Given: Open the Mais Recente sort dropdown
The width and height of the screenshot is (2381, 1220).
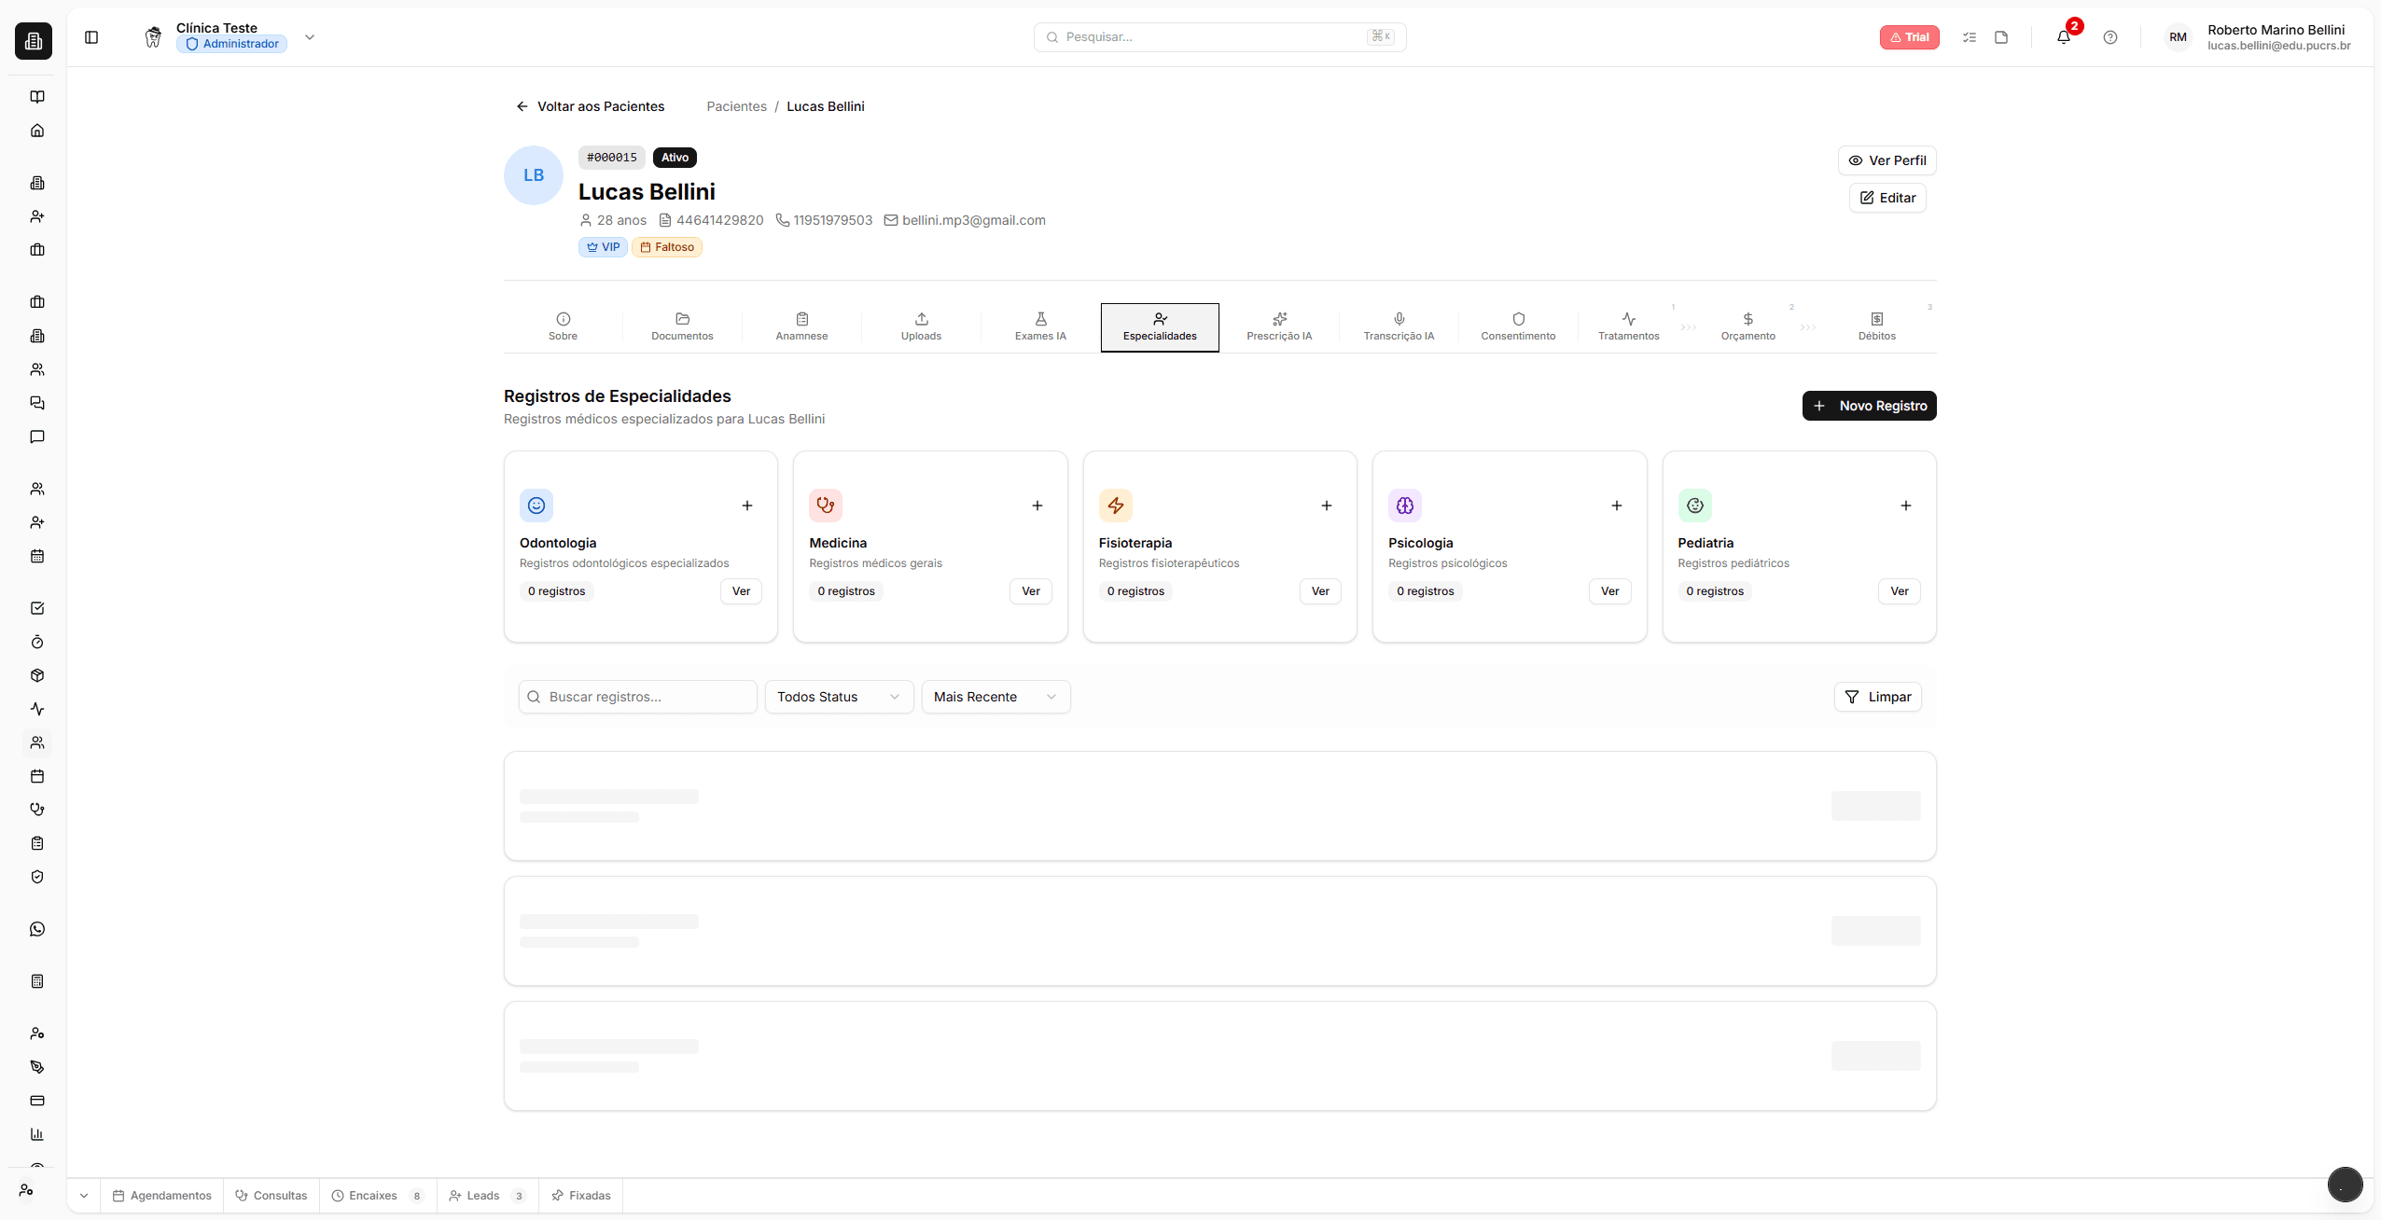Looking at the screenshot, I should pos(995,697).
